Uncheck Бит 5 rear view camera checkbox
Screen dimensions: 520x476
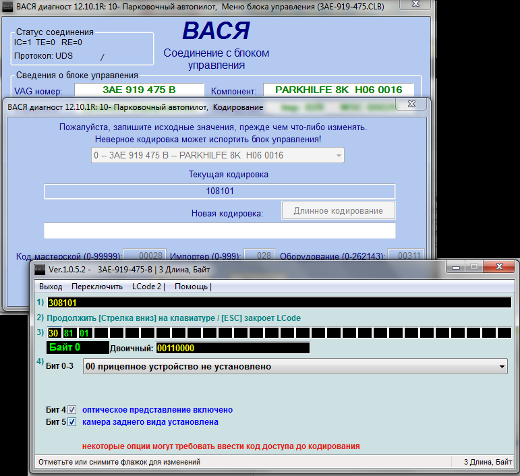click(72, 423)
